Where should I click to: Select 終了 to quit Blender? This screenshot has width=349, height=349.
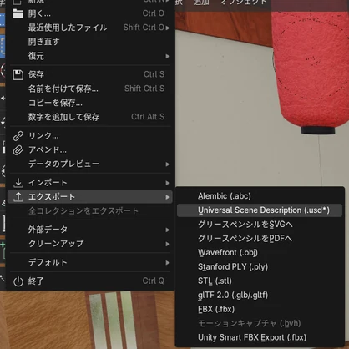(90, 281)
